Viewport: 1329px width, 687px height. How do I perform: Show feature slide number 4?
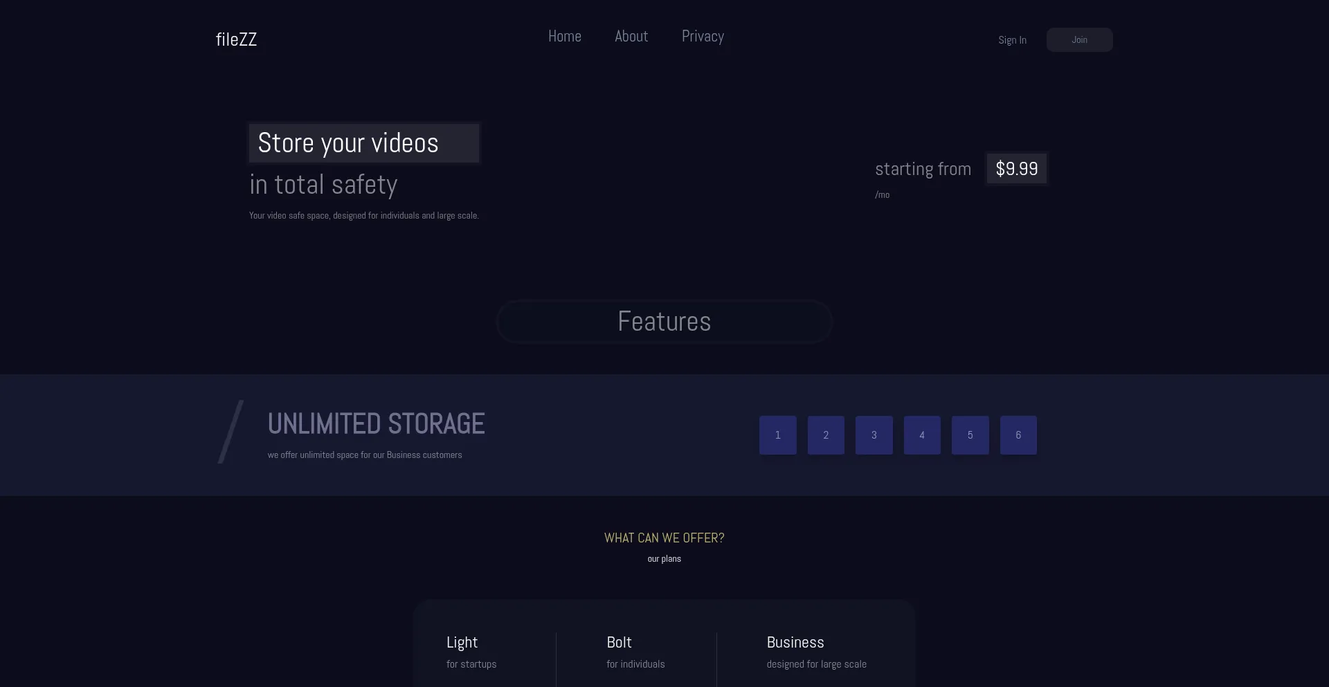[922, 435]
